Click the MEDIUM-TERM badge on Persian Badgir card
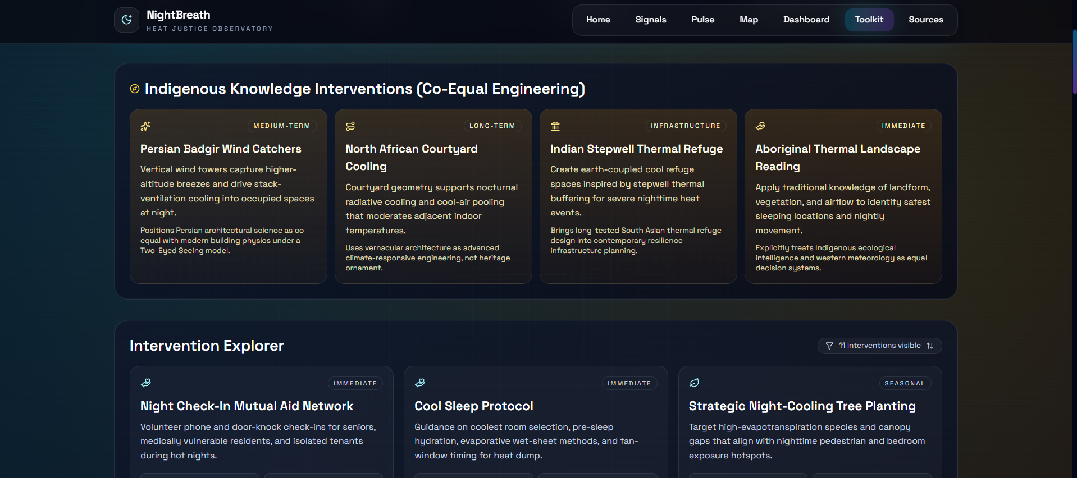This screenshot has height=478, width=1077. coord(282,126)
